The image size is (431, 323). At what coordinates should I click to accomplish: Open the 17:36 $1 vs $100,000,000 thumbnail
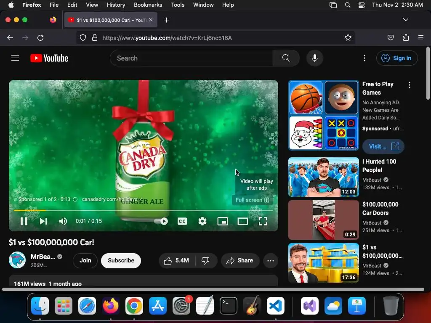tap(324, 263)
